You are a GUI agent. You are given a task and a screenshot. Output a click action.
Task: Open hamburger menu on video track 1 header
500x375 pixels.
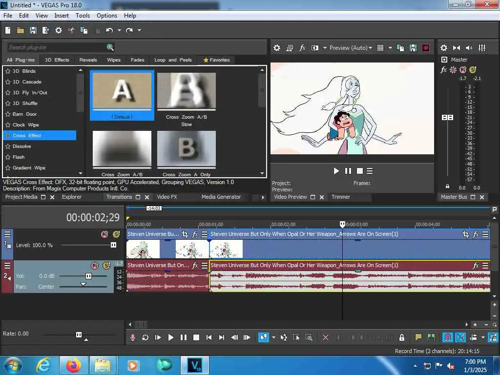point(7,234)
